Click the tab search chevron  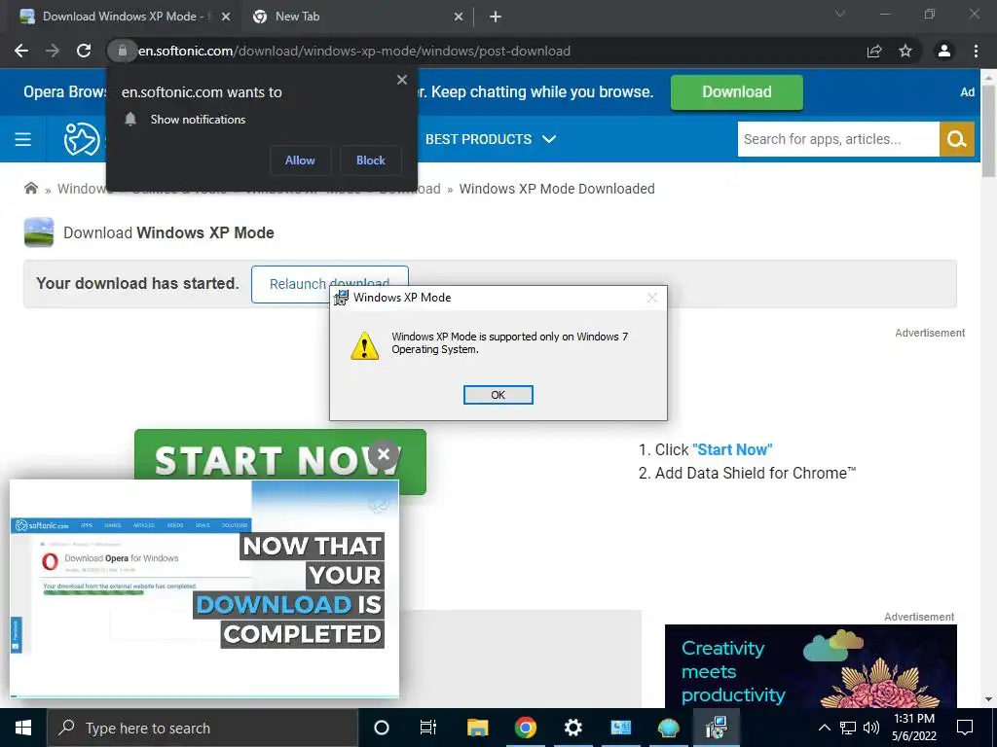click(840, 14)
